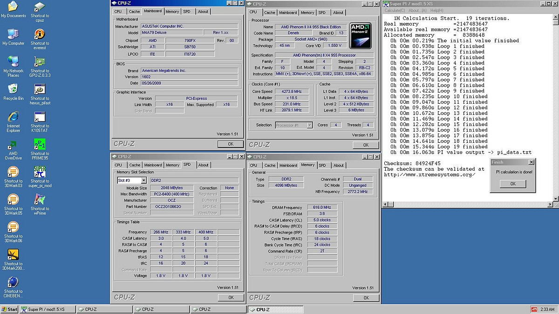Open the Help(H) menu in Super PI
The width and height of the screenshot is (559, 314).
tap(437, 10)
